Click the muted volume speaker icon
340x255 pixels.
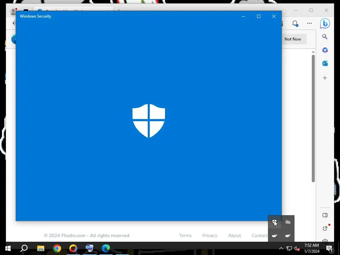297,248
